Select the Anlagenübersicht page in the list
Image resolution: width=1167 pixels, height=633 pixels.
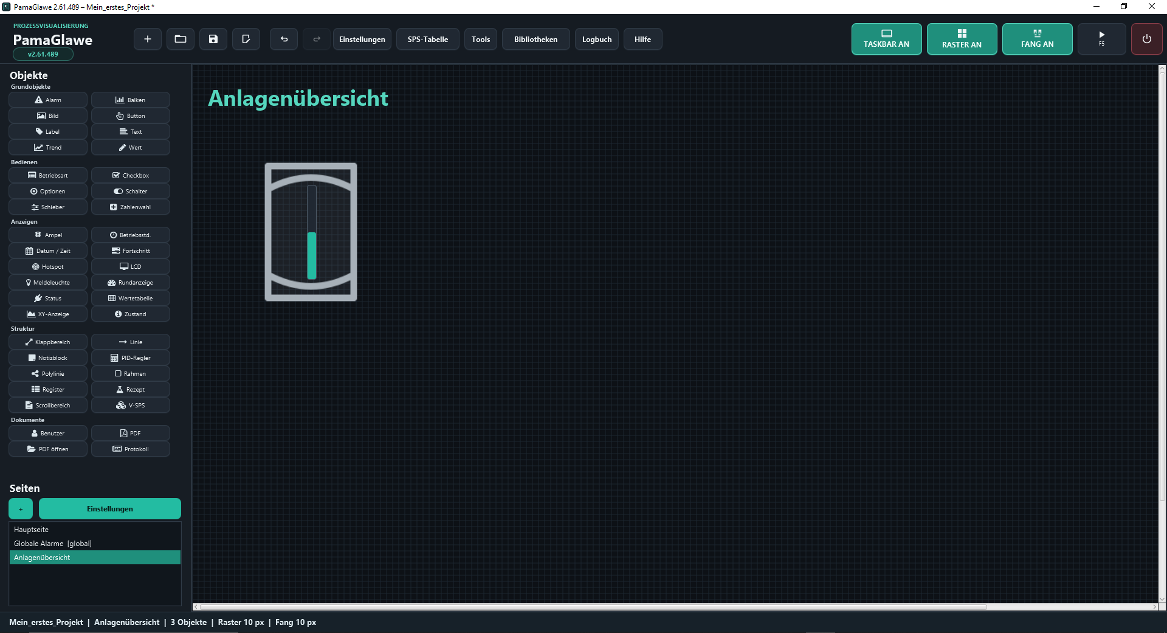(95, 558)
